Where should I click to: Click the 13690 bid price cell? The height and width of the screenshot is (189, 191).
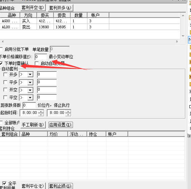click(45, 27)
